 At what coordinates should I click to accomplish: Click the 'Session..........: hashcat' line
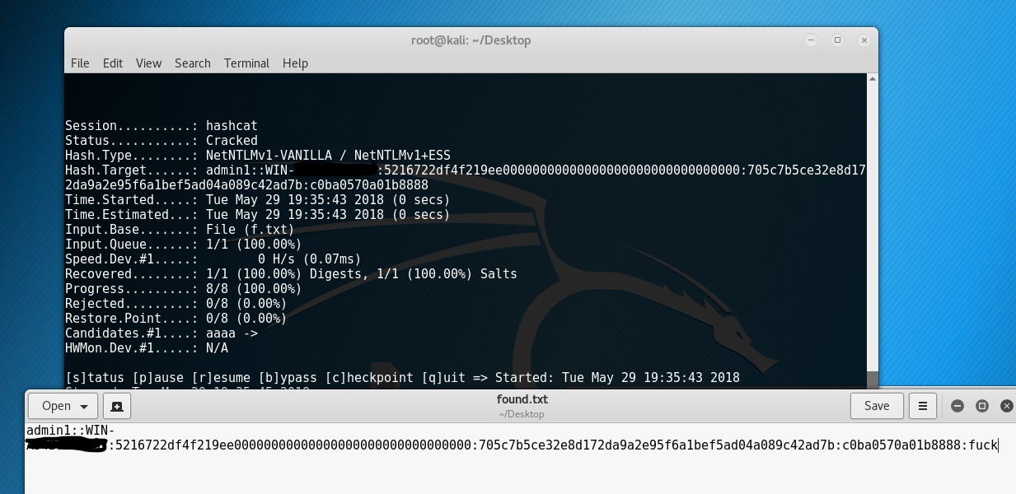click(x=162, y=126)
